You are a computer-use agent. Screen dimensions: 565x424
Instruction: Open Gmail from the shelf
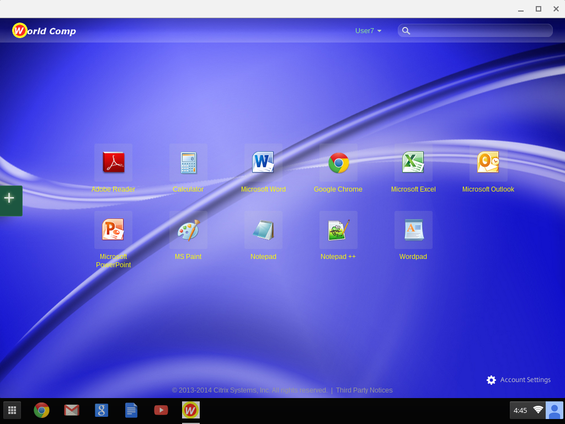point(71,410)
